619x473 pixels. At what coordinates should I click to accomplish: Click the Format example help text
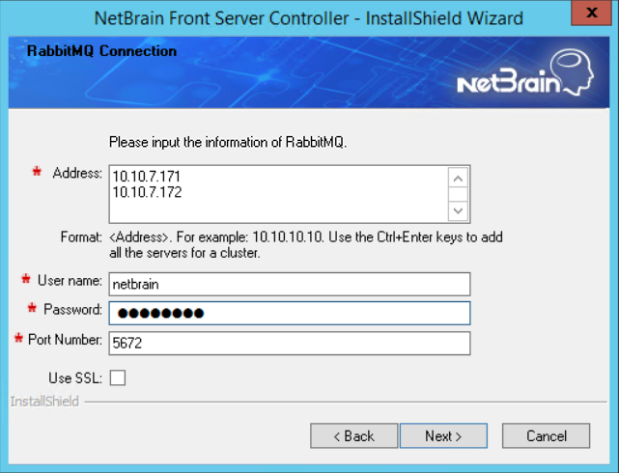pos(304,244)
